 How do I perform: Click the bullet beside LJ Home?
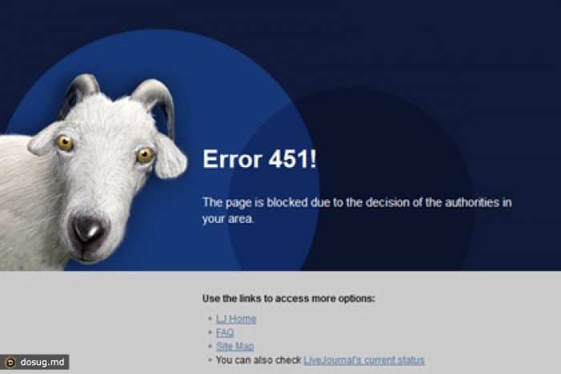point(210,319)
